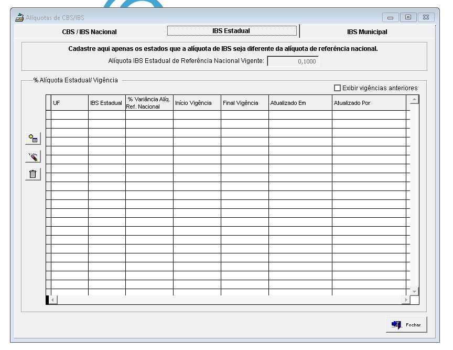Viewport: 453px width, 350px height.
Task: Click the Alíquota IBS Estadual reference field
Action: tap(293, 61)
